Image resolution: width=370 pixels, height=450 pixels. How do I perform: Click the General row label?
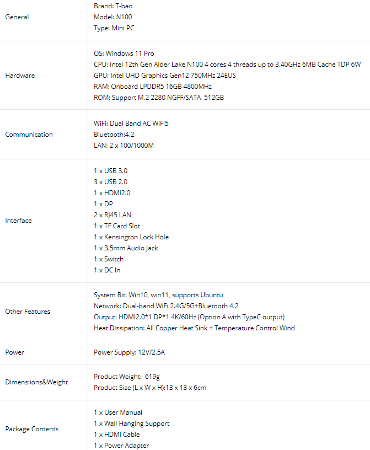coord(17,17)
